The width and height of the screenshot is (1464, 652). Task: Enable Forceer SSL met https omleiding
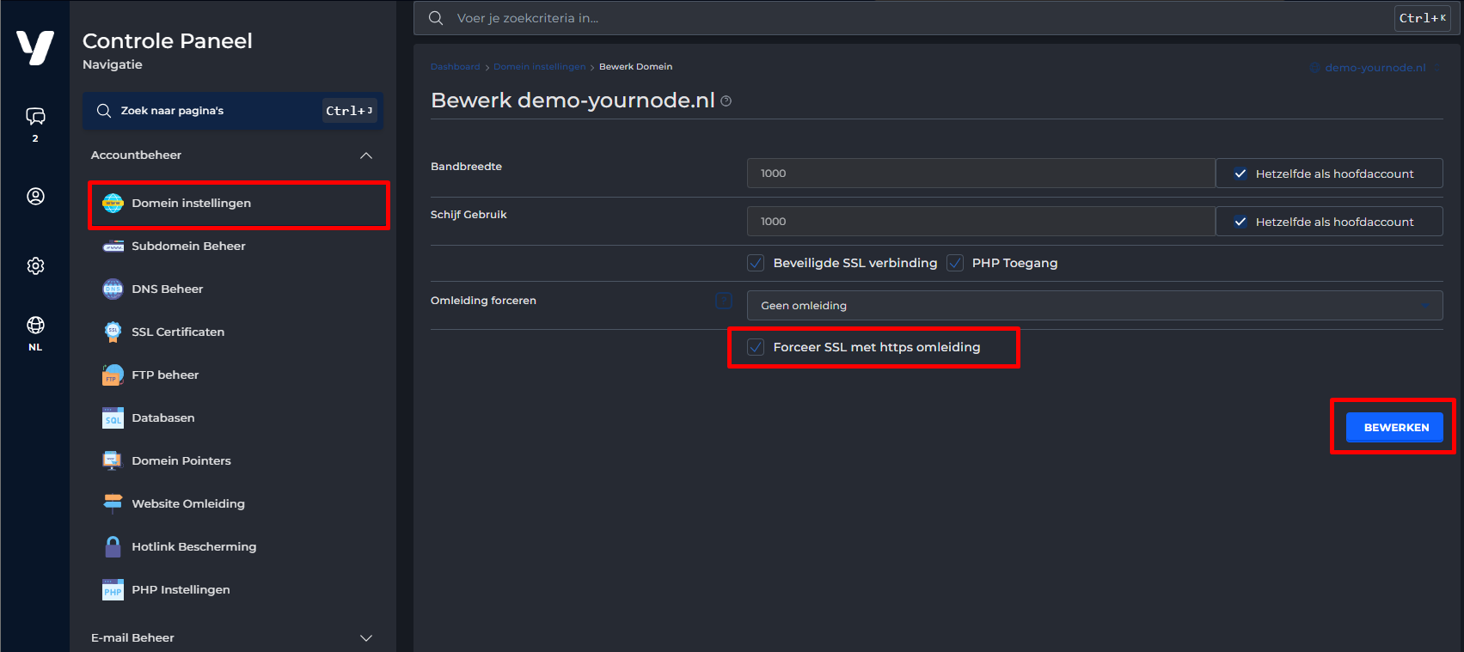pos(756,347)
